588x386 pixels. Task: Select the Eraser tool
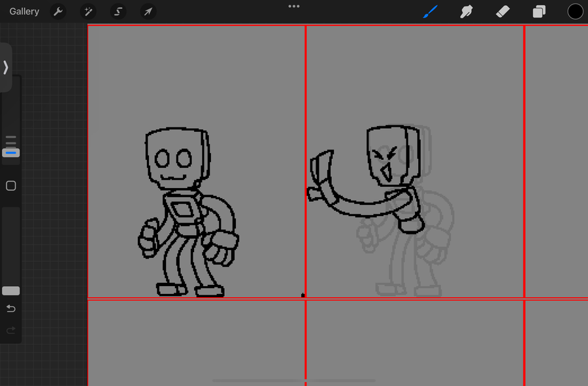503,12
